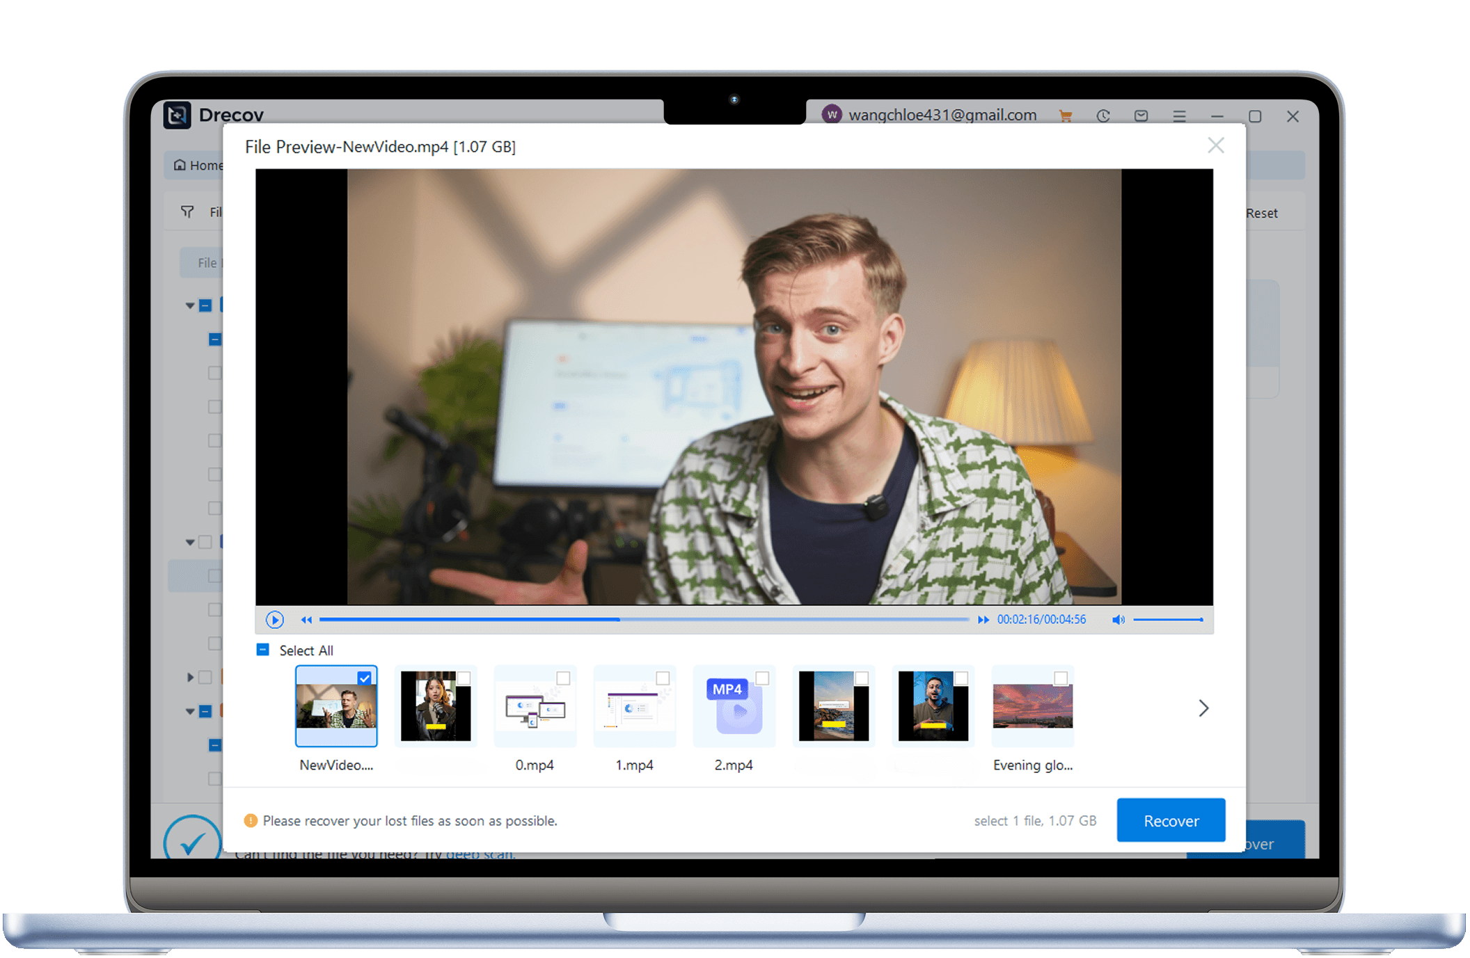
Task: Expand the collapsed right-pointing tree arrow
Action: pyautogui.click(x=189, y=677)
